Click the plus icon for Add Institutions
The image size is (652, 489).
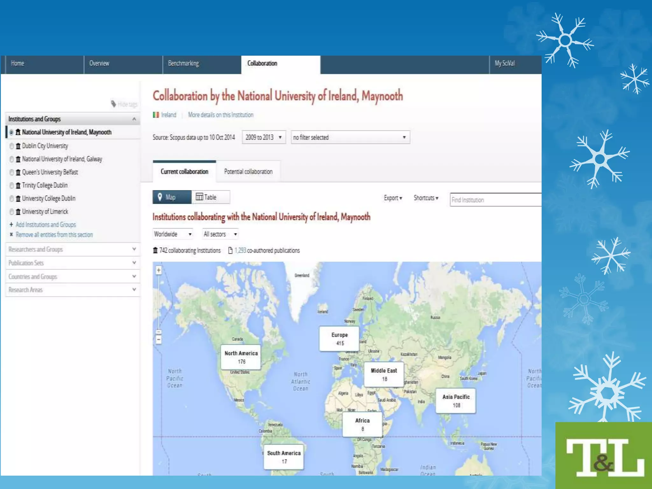pyautogui.click(x=11, y=224)
